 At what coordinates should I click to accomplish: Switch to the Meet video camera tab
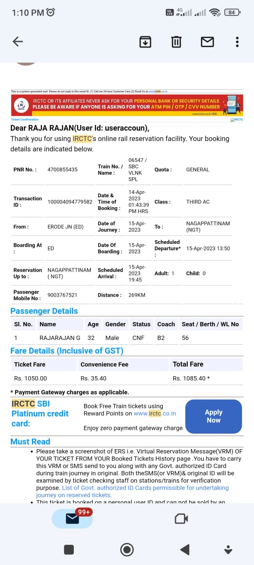(x=181, y=519)
